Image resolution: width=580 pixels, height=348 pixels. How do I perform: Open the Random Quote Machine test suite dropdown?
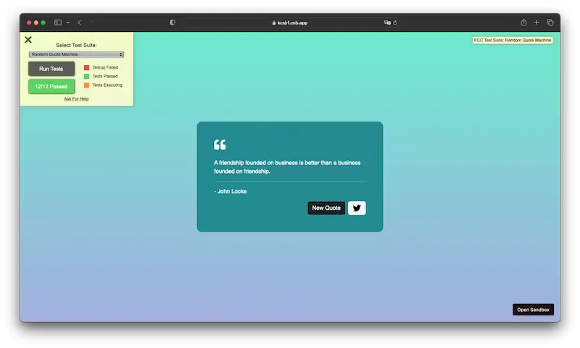76,54
